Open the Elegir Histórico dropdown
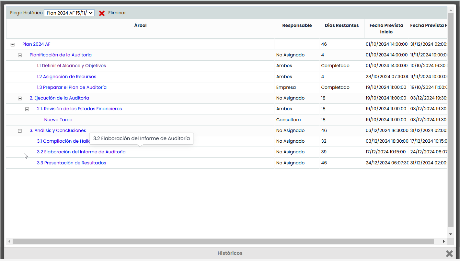Viewport: 460px width, 261px height. (69, 13)
